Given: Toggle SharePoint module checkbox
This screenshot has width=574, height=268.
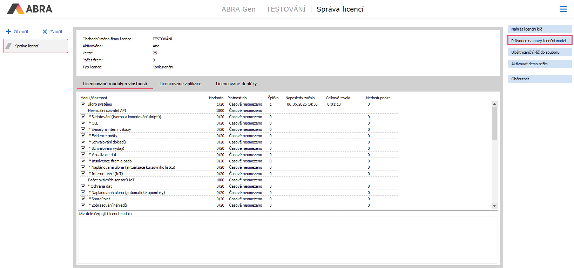Looking at the screenshot, I should [x=83, y=199].
